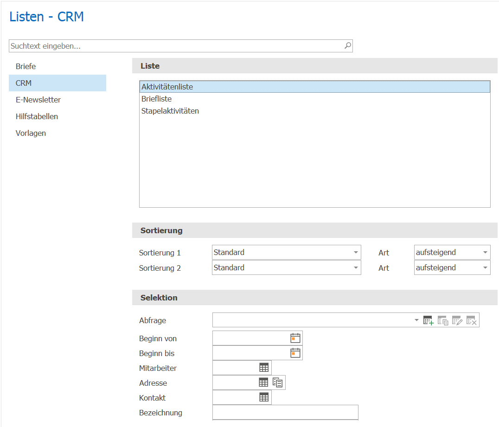This screenshot has height=427, width=499.
Task: Expand the Sortierung 1 dropdown
Action: (x=356, y=252)
